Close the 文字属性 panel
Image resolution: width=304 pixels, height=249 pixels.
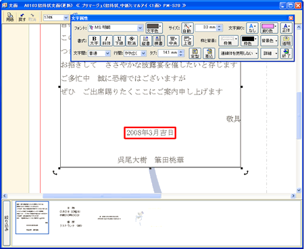click(290, 18)
